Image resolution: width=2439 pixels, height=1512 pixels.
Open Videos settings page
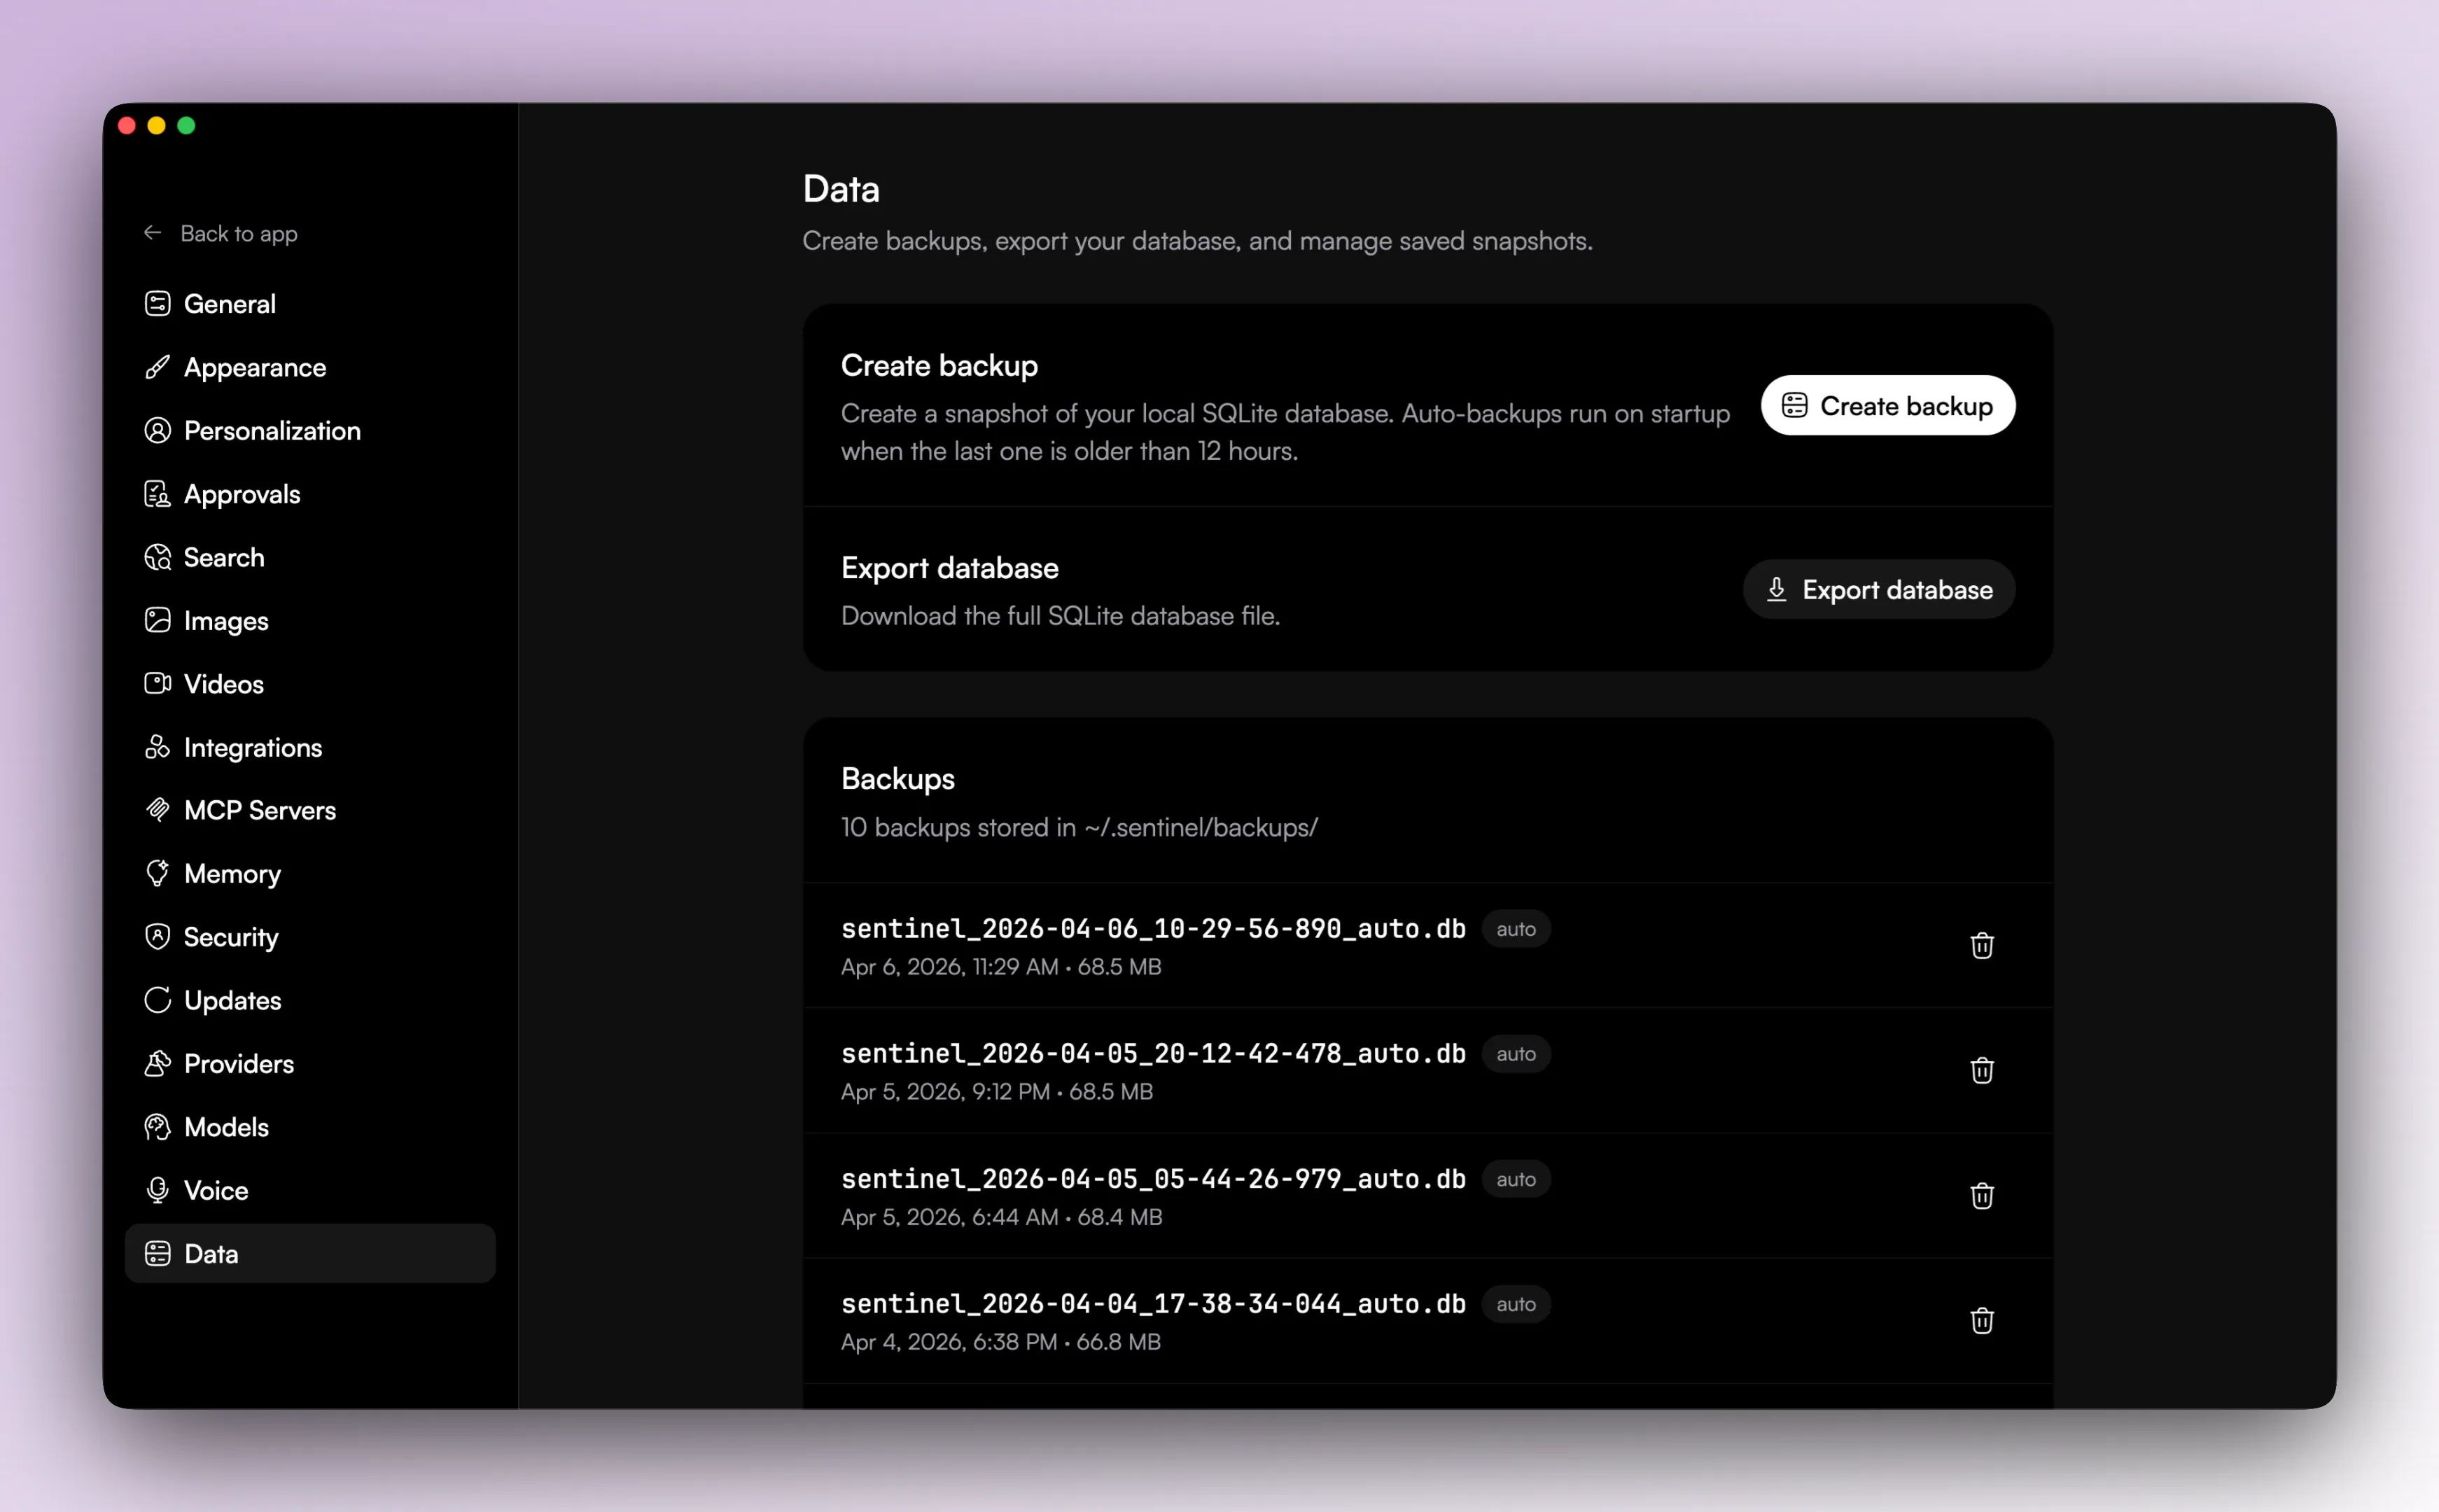click(310, 684)
